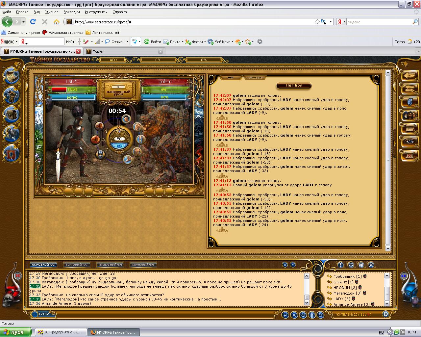421x337 pixels.
Task: Switch to the Клановый чат tab
Action: coord(143,265)
